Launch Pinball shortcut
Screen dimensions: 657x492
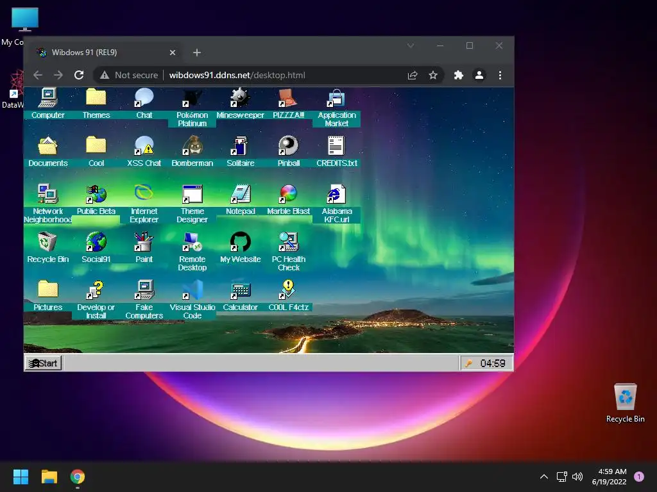(x=289, y=151)
